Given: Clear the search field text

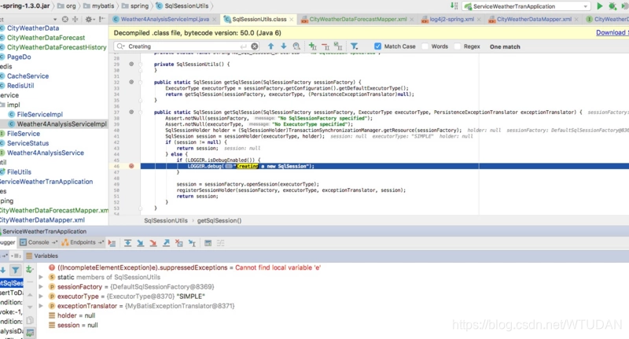Looking at the screenshot, I should coord(254,46).
